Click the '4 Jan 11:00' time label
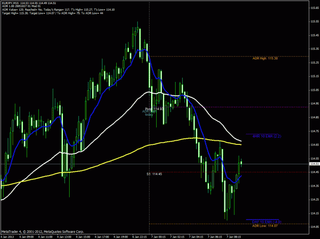The height and width of the screenshot is (239, 320). point(45,237)
